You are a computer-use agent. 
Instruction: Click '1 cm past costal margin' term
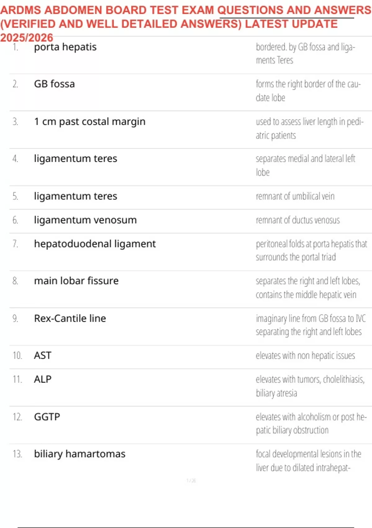click(x=90, y=121)
